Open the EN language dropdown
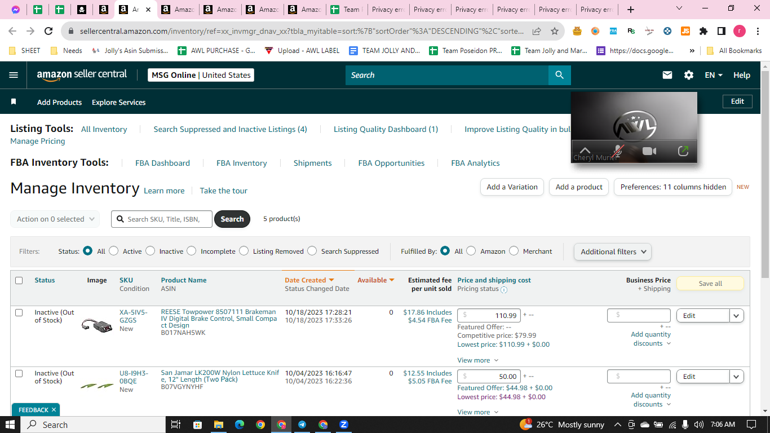The image size is (770, 433). pyautogui.click(x=714, y=75)
